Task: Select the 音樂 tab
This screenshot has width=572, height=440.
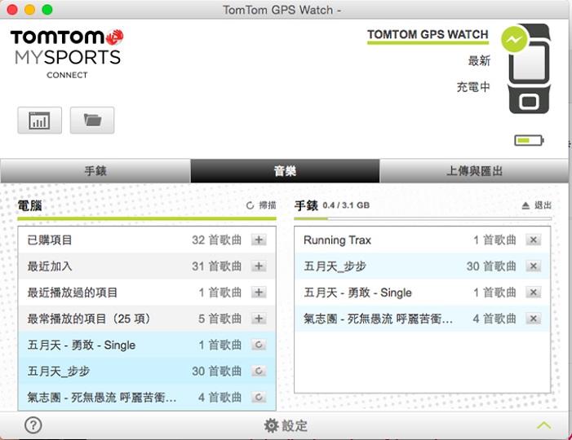Action: coord(285,171)
